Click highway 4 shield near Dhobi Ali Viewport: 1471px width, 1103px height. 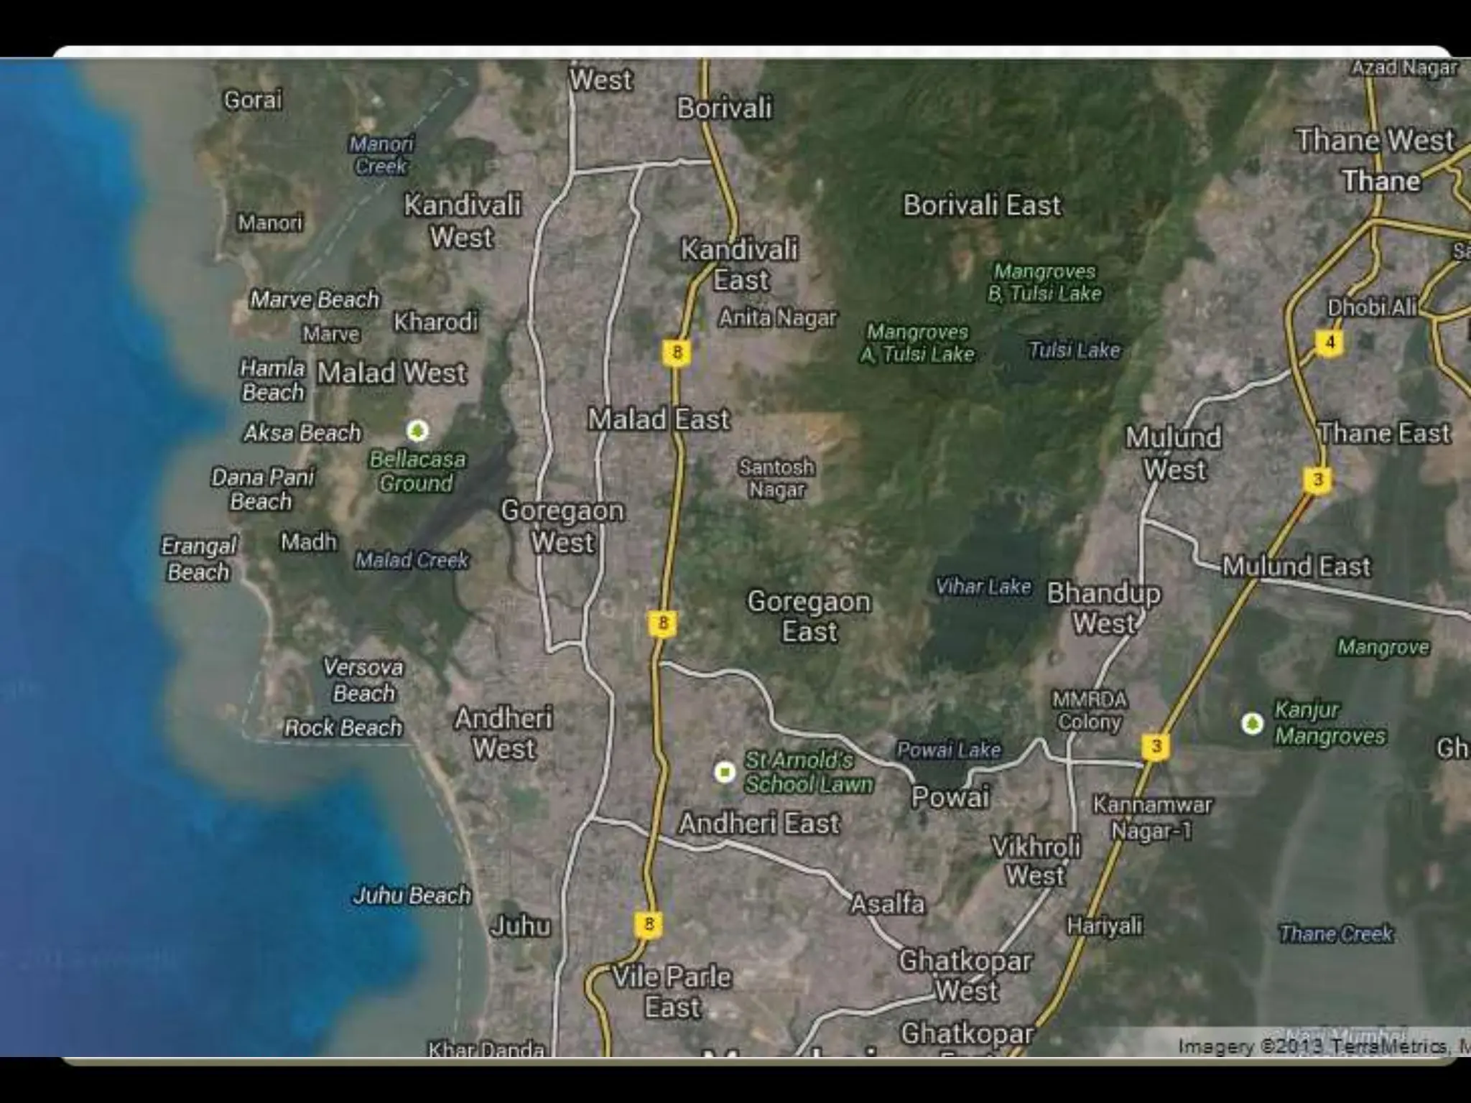(1330, 343)
